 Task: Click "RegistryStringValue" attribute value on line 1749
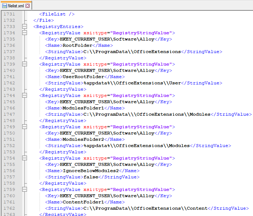(141, 127)
